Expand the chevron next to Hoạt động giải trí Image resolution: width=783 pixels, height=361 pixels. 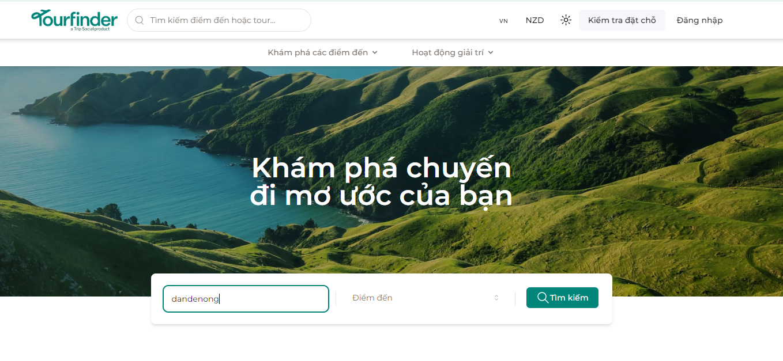491,52
